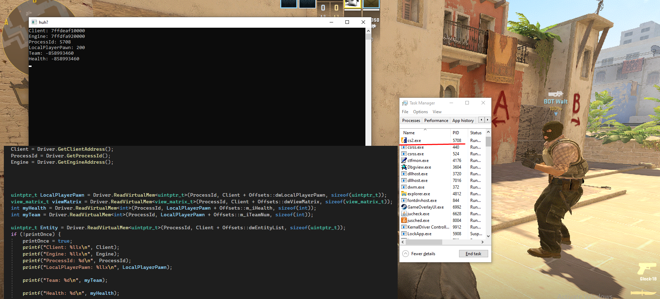
Task: Click the PID value 9912 in Task Manager
Action: pos(457,227)
